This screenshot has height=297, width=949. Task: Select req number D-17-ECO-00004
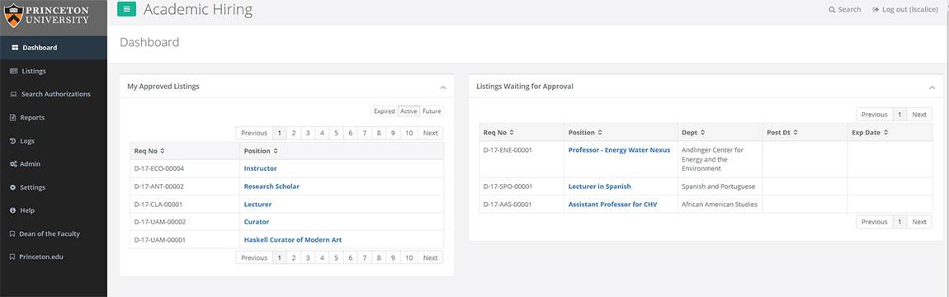pos(159,169)
